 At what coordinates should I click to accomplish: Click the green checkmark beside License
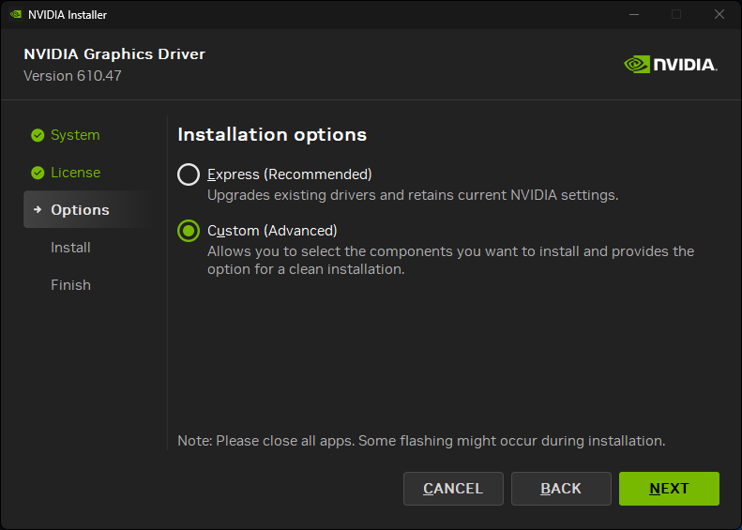[x=38, y=173]
